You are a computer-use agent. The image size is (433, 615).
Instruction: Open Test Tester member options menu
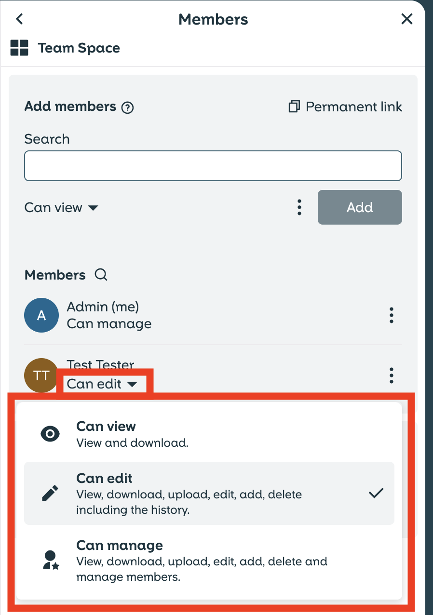coord(392,375)
